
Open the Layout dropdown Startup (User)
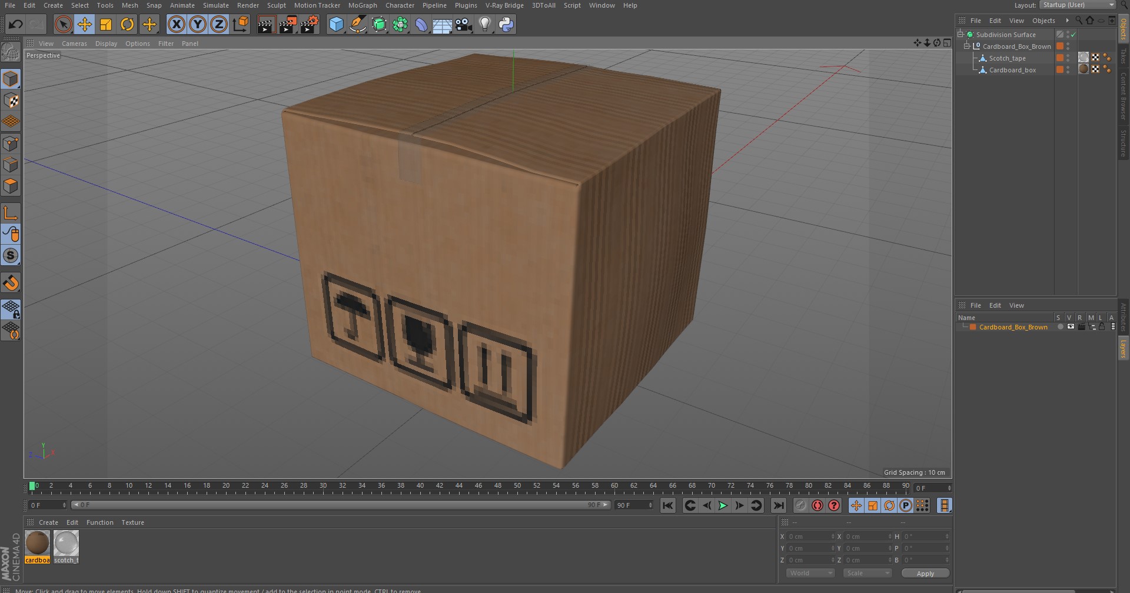tap(1078, 5)
